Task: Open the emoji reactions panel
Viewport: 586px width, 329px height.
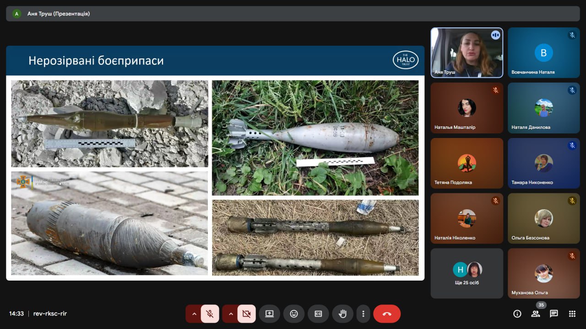Action: coord(294,314)
